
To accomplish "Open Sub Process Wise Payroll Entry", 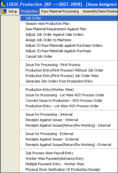I will (x=69, y=153).
